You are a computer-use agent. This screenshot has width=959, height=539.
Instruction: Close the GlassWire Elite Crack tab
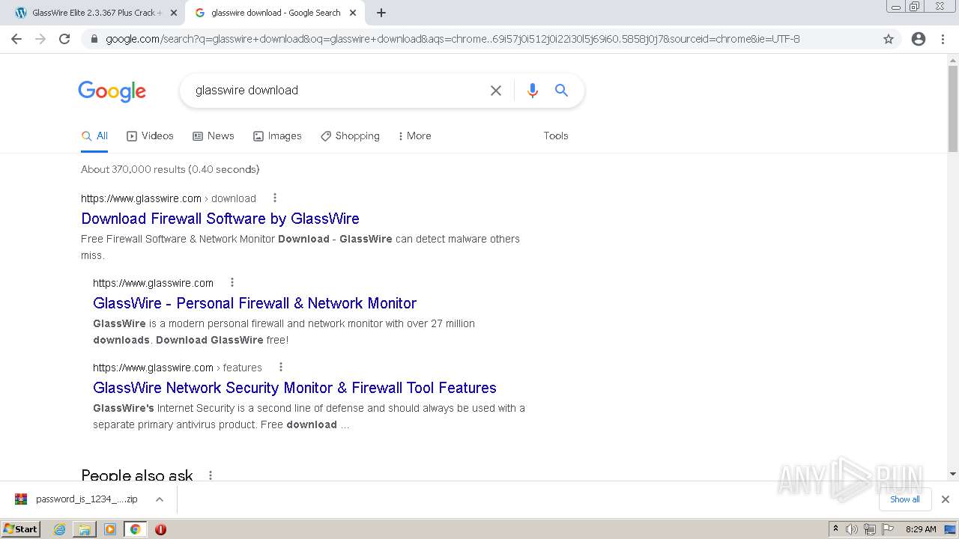(x=174, y=13)
